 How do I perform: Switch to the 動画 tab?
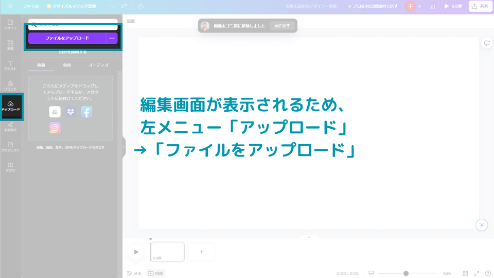tap(67, 65)
